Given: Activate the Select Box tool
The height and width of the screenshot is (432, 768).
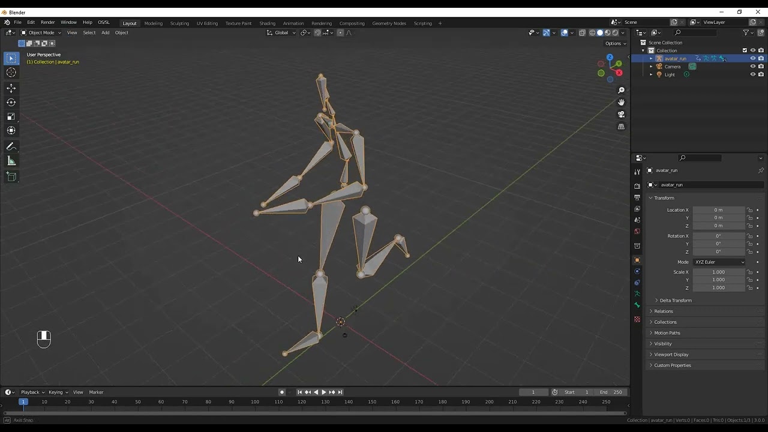Looking at the screenshot, I should (11, 58).
